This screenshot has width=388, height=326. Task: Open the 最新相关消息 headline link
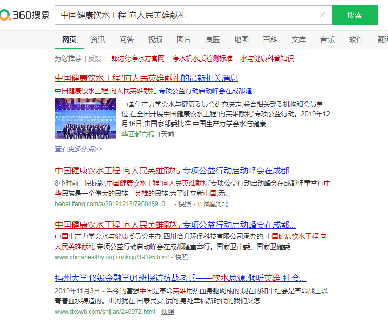(146, 78)
